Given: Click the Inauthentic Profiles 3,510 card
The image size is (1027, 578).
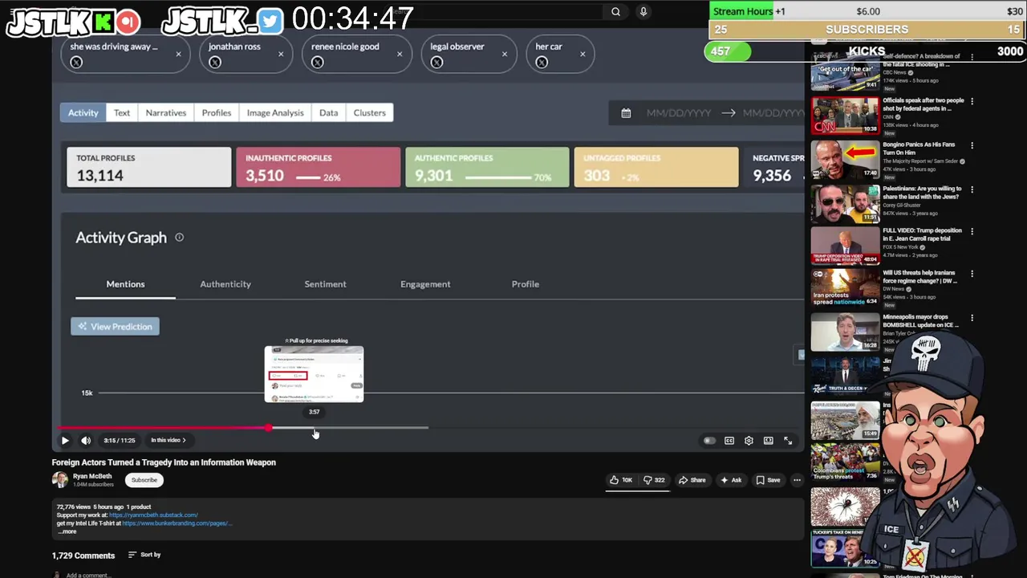Looking at the screenshot, I should 318,167.
